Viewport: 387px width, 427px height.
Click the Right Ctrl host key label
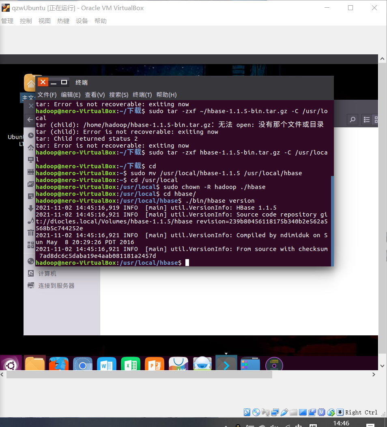click(x=361, y=412)
